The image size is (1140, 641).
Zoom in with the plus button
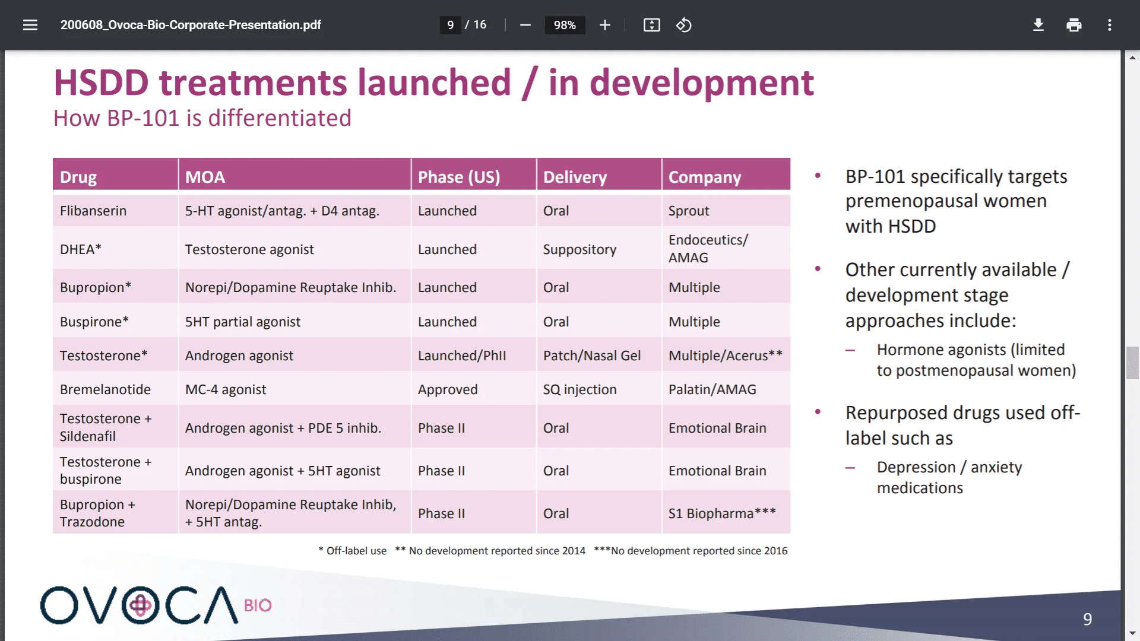coord(604,25)
